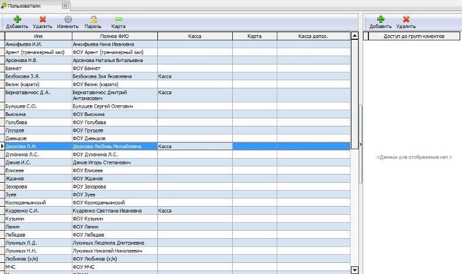Screen dimensions: 462x274
Task: Collapse the right panel using splitter arrow
Action: pos(360,144)
